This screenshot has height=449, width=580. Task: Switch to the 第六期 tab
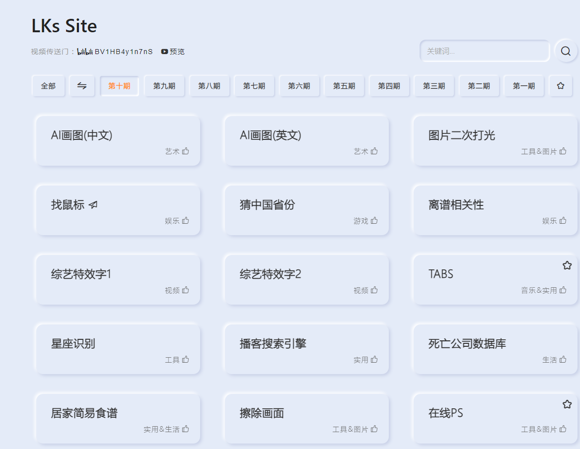tap(299, 86)
